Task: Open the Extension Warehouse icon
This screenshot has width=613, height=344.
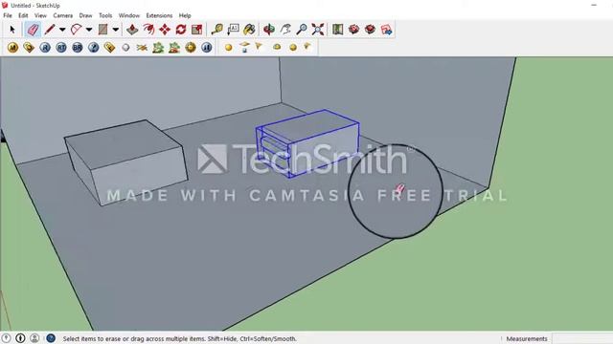Action: coord(370,30)
